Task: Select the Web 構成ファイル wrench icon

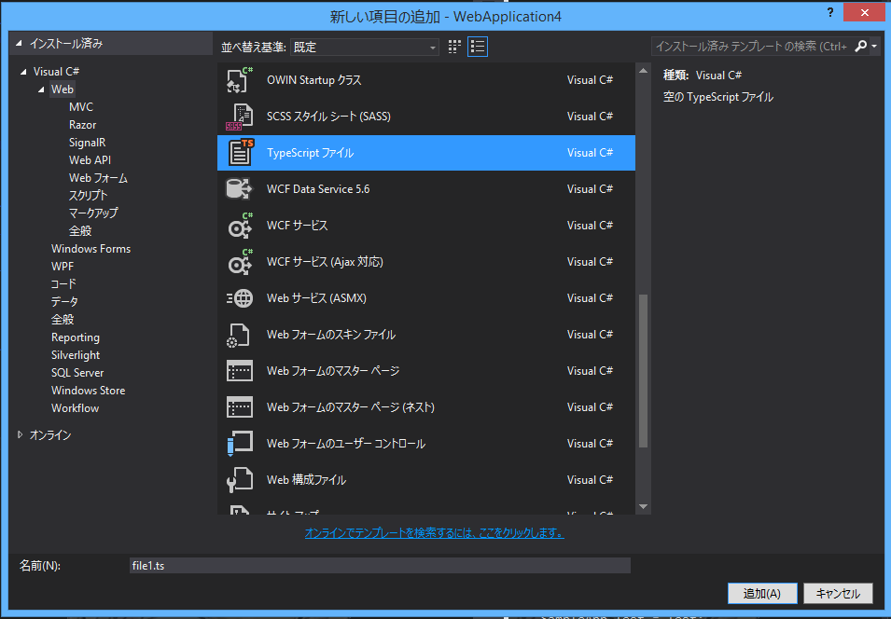Action: tap(239, 480)
